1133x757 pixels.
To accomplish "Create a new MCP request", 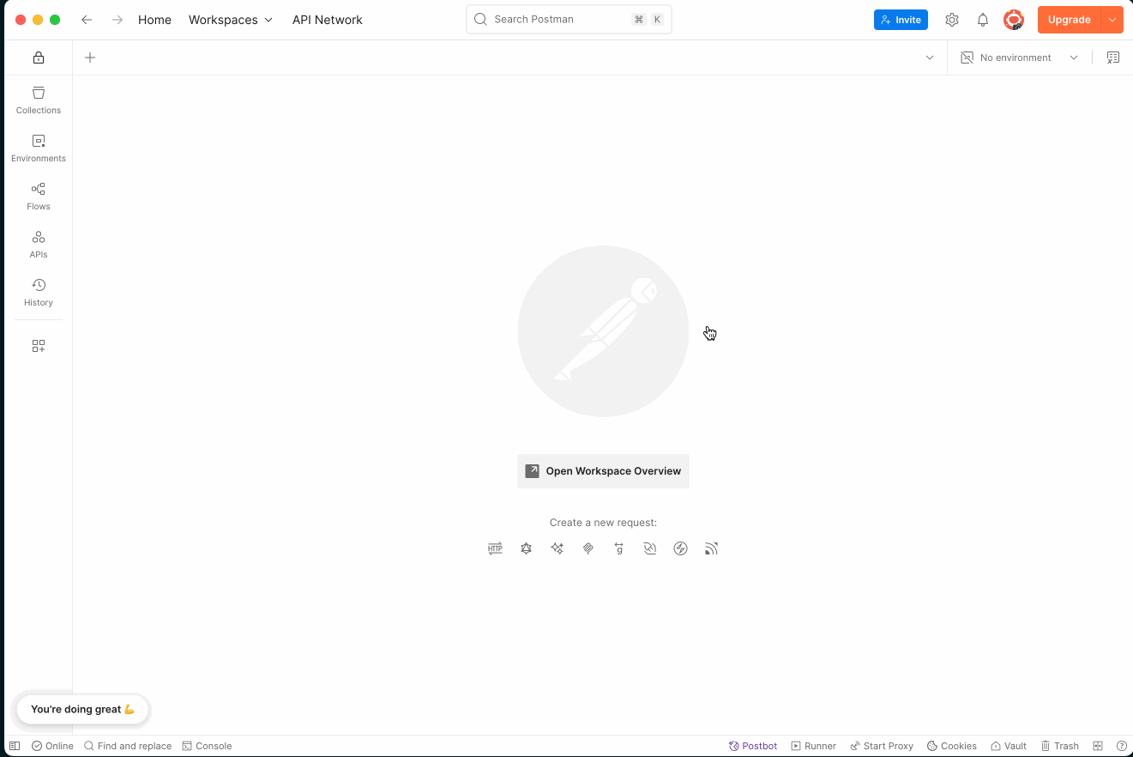I will (x=588, y=548).
